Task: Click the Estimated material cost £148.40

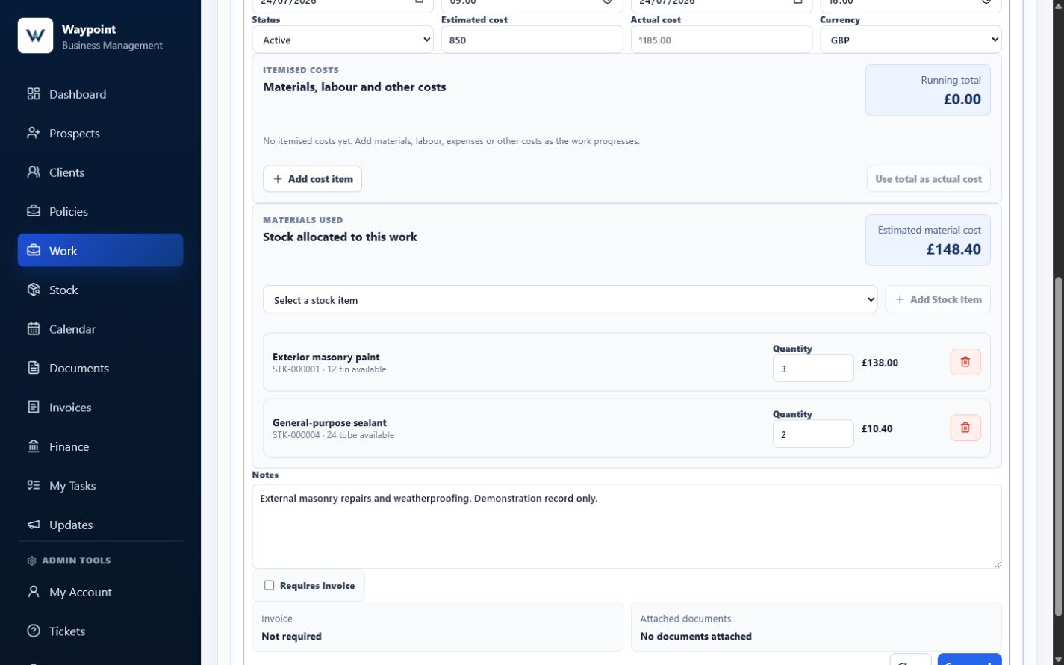Action: (x=953, y=249)
